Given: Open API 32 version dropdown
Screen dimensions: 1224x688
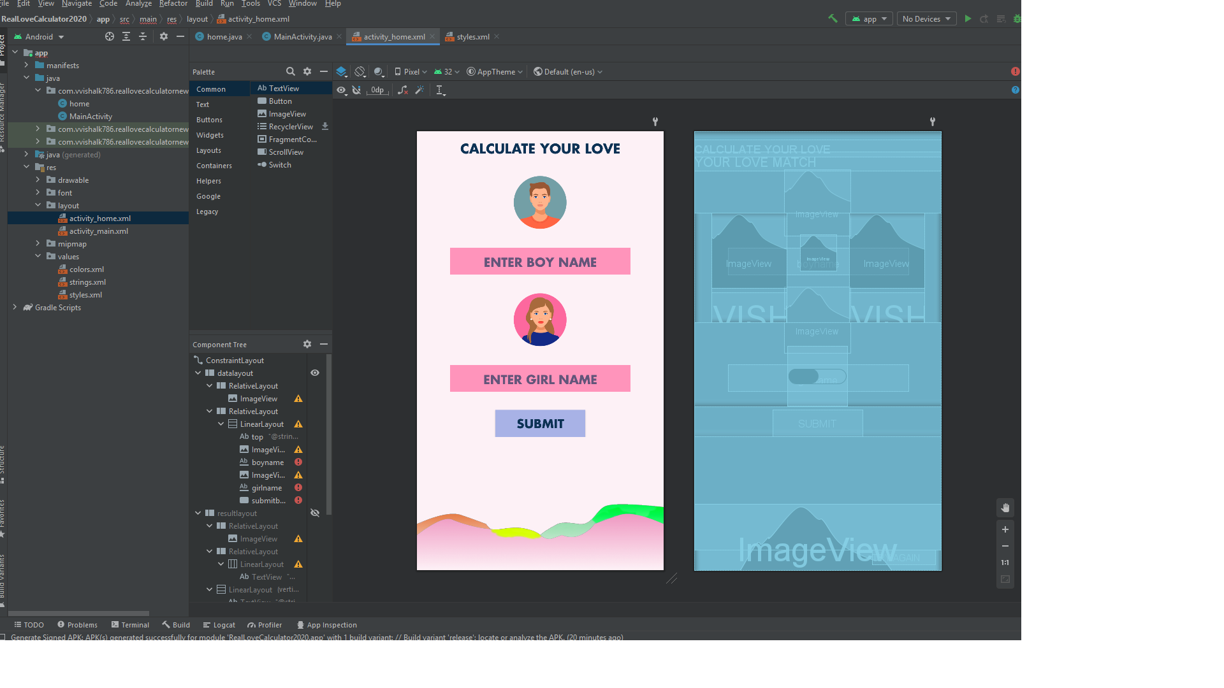Looking at the screenshot, I should pyautogui.click(x=447, y=71).
